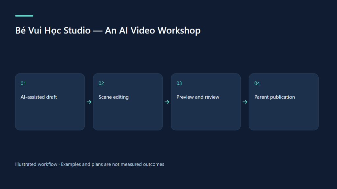
Task: Click the AI-assisted draft card
Action: click(x=50, y=102)
